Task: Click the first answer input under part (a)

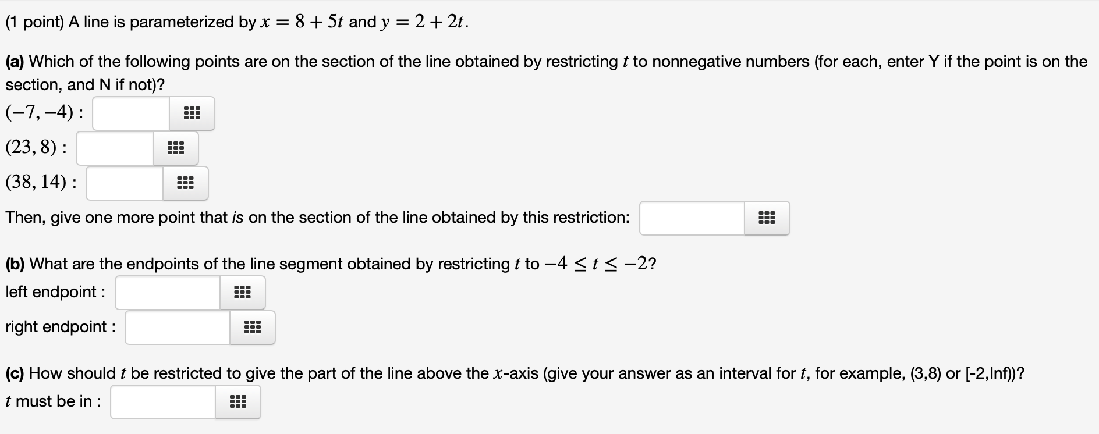Action: click(131, 112)
